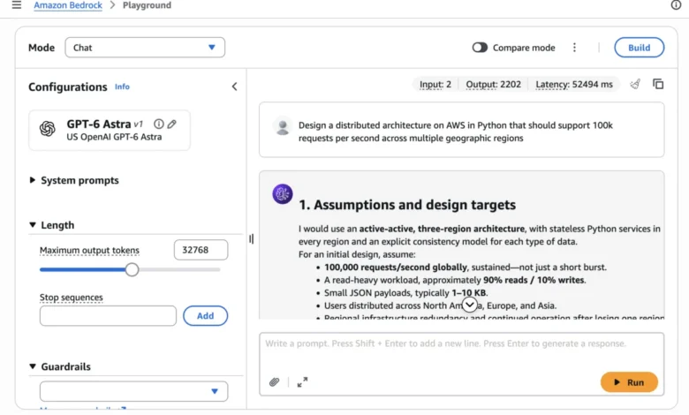
Task: Attach a file using the paperclip icon
Action: (x=274, y=382)
